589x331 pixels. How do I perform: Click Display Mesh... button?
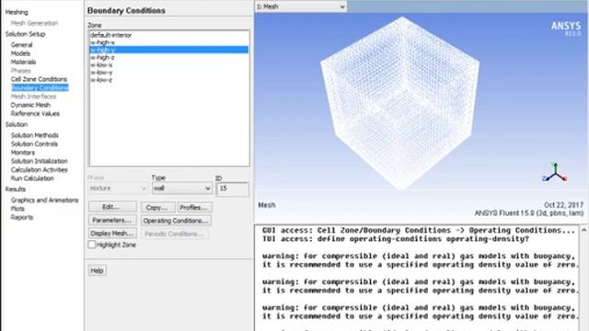(x=112, y=234)
